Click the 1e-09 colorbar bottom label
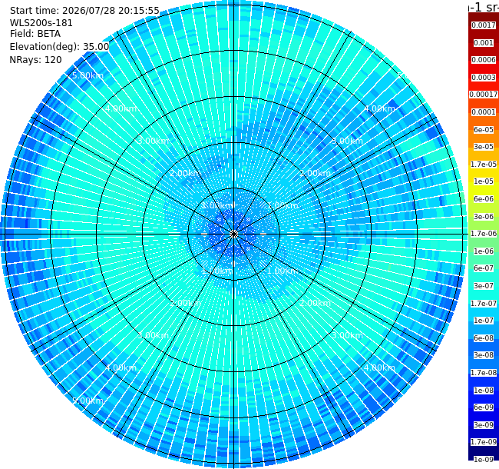This screenshot has width=499, height=469. (484, 460)
